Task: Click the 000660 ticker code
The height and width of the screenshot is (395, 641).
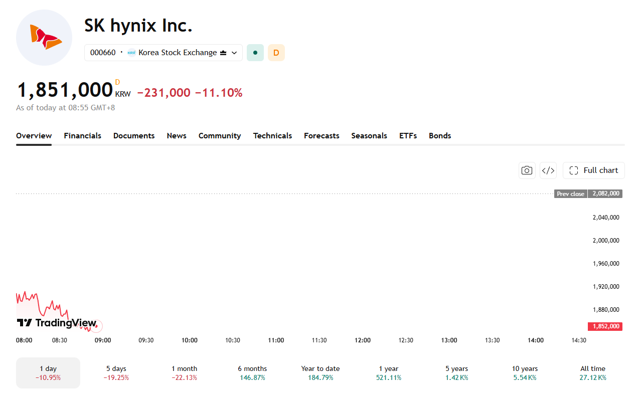Action: (x=103, y=53)
